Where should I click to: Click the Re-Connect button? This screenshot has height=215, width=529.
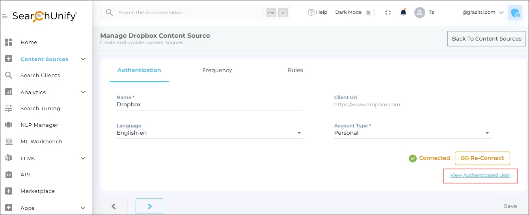point(482,158)
